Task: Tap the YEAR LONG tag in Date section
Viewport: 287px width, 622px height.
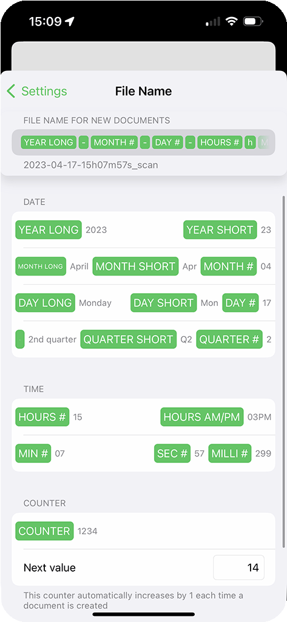Action: click(x=49, y=229)
